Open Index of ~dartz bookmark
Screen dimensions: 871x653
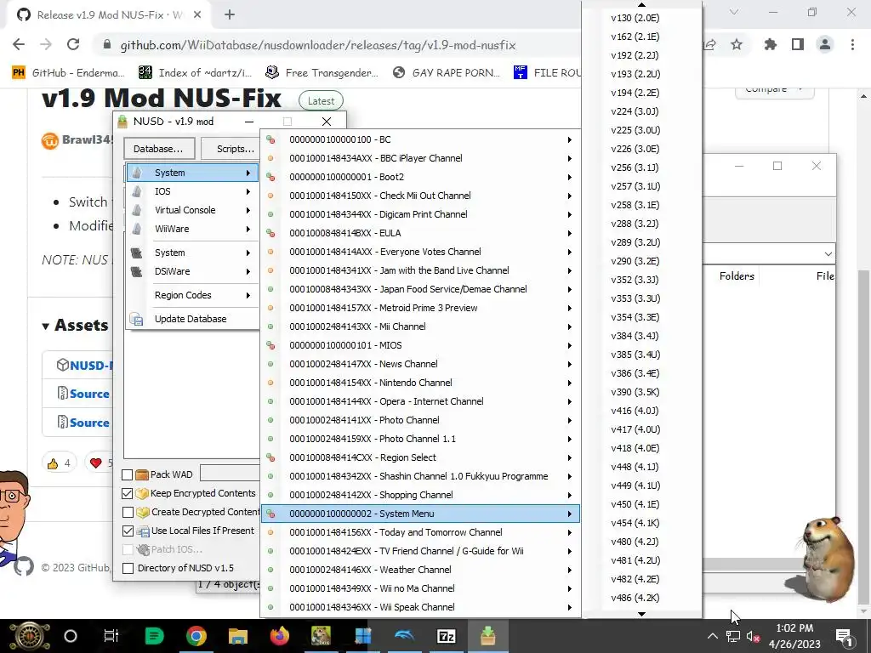[x=195, y=73]
